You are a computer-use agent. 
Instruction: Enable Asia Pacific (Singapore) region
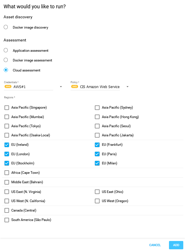[x=7, y=108]
